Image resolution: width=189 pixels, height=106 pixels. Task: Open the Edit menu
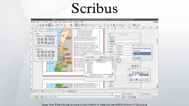pos(38,22)
